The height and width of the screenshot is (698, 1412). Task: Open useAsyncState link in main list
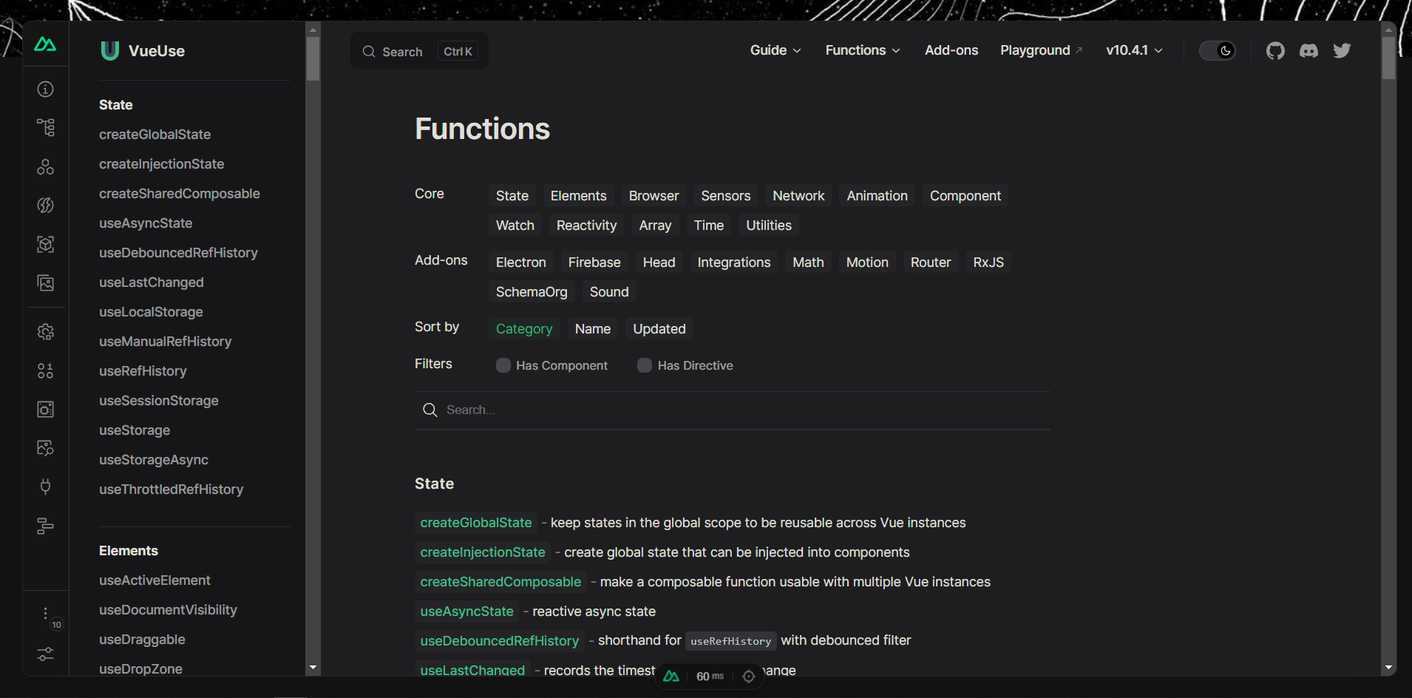tap(467, 611)
